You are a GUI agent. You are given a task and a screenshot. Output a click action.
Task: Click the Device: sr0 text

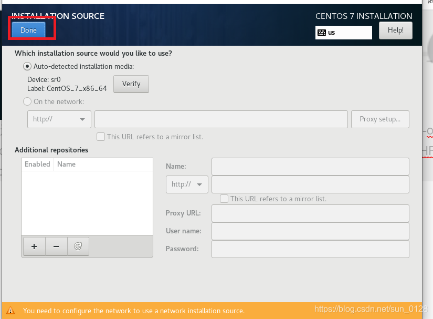[x=44, y=79]
